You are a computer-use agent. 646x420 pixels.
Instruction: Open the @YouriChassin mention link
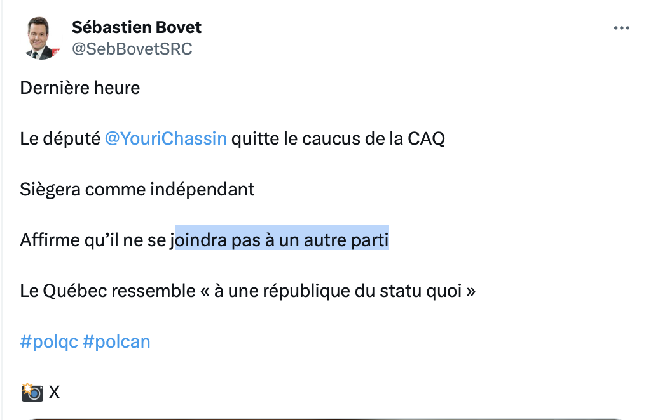(x=165, y=138)
